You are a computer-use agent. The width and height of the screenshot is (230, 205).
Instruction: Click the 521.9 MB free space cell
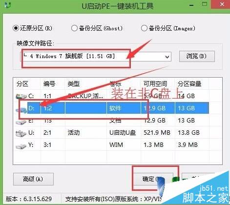(157, 133)
